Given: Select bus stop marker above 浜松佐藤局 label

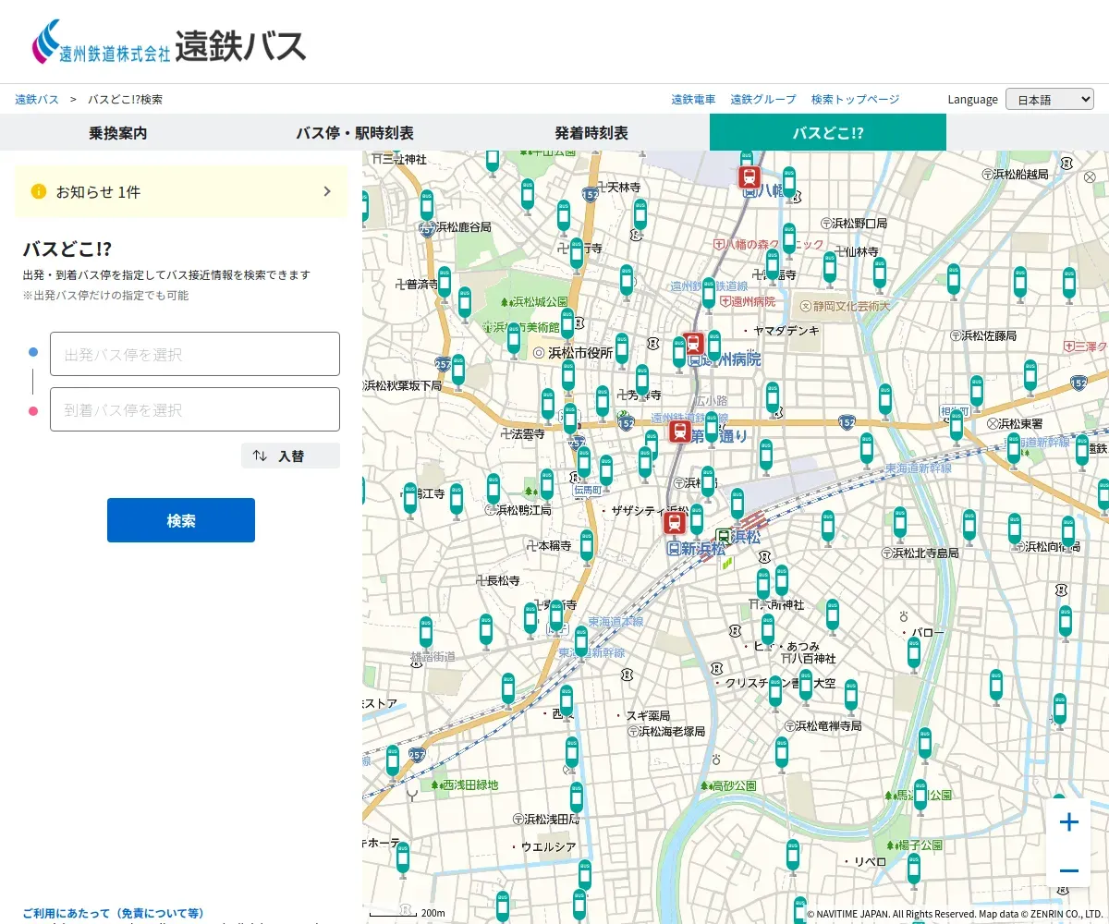Looking at the screenshot, I should click(x=954, y=283).
